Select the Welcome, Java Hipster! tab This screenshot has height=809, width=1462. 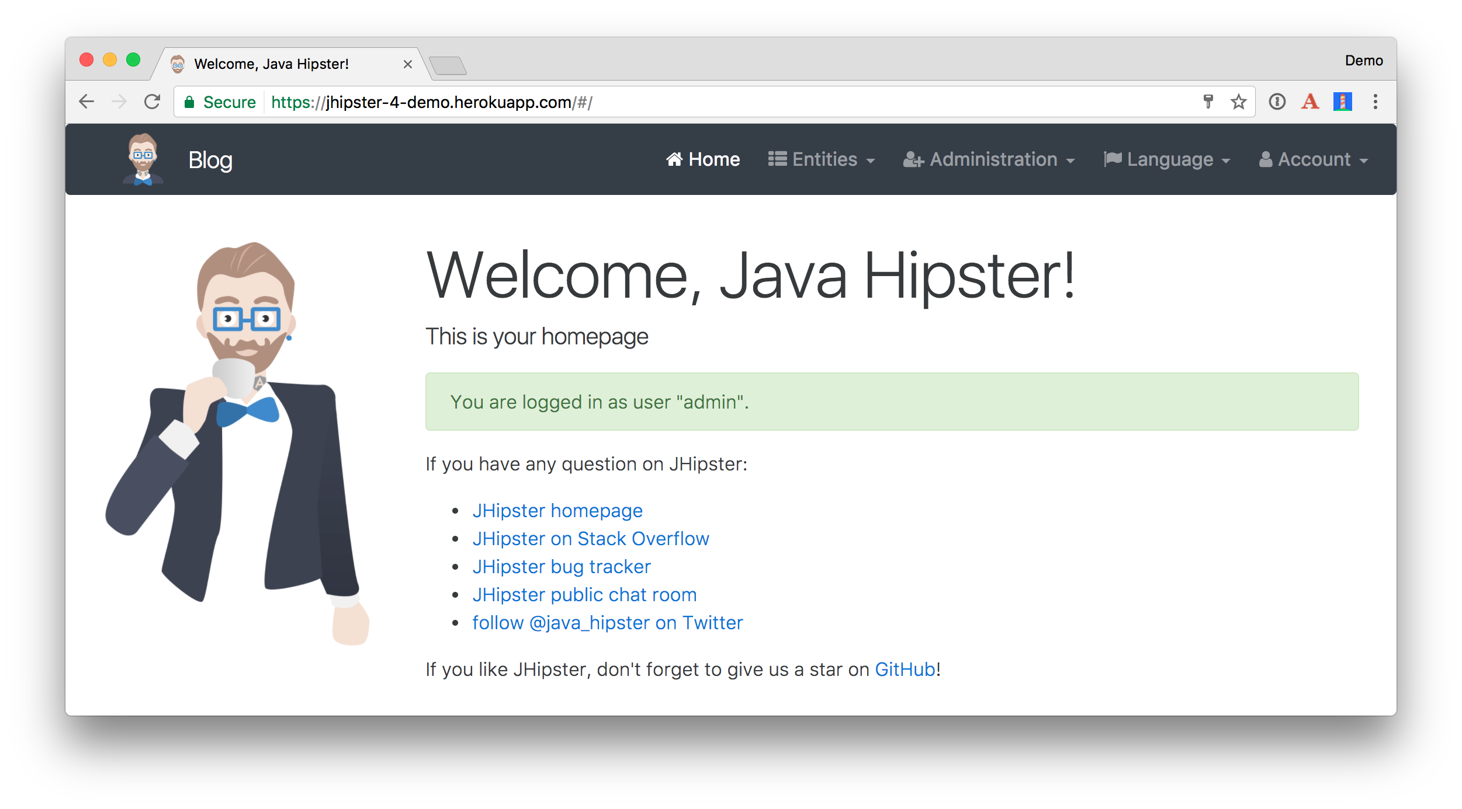point(271,64)
